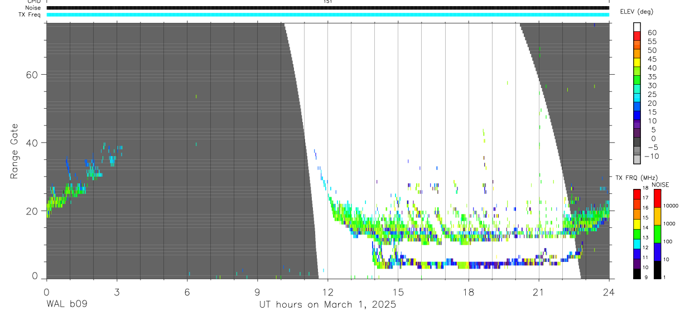Click NOISE legend value 100

[668, 241]
